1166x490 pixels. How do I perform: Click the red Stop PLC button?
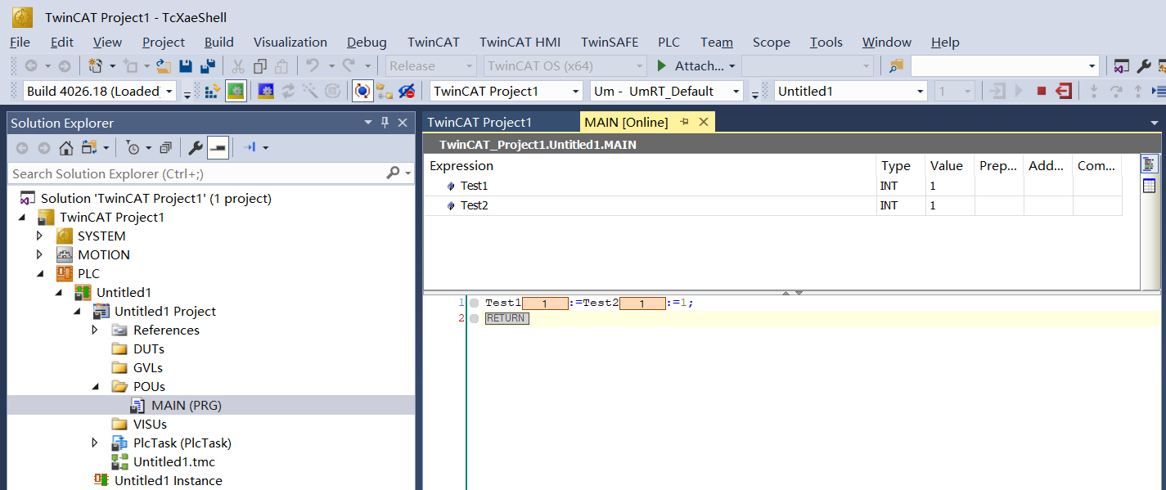tap(1041, 91)
